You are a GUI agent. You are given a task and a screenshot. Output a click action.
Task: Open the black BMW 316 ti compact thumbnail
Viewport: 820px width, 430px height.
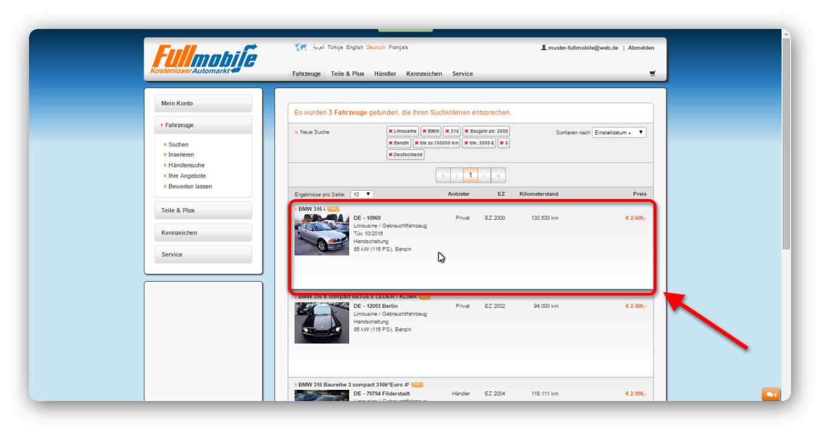point(321,323)
